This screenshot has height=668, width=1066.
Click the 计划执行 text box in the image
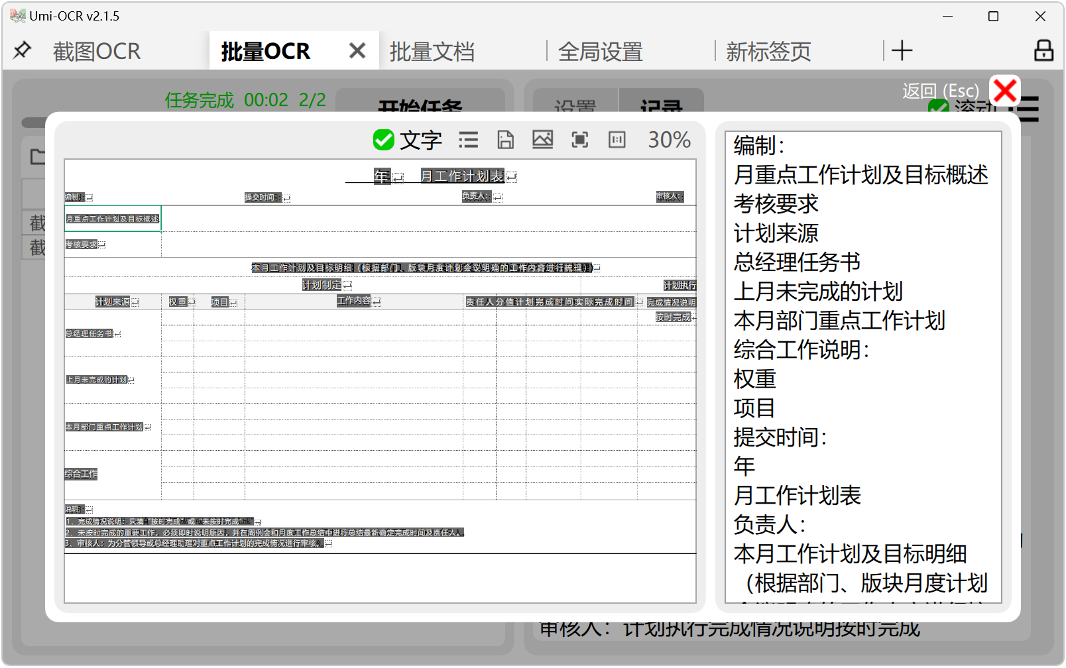pos(680,285)
